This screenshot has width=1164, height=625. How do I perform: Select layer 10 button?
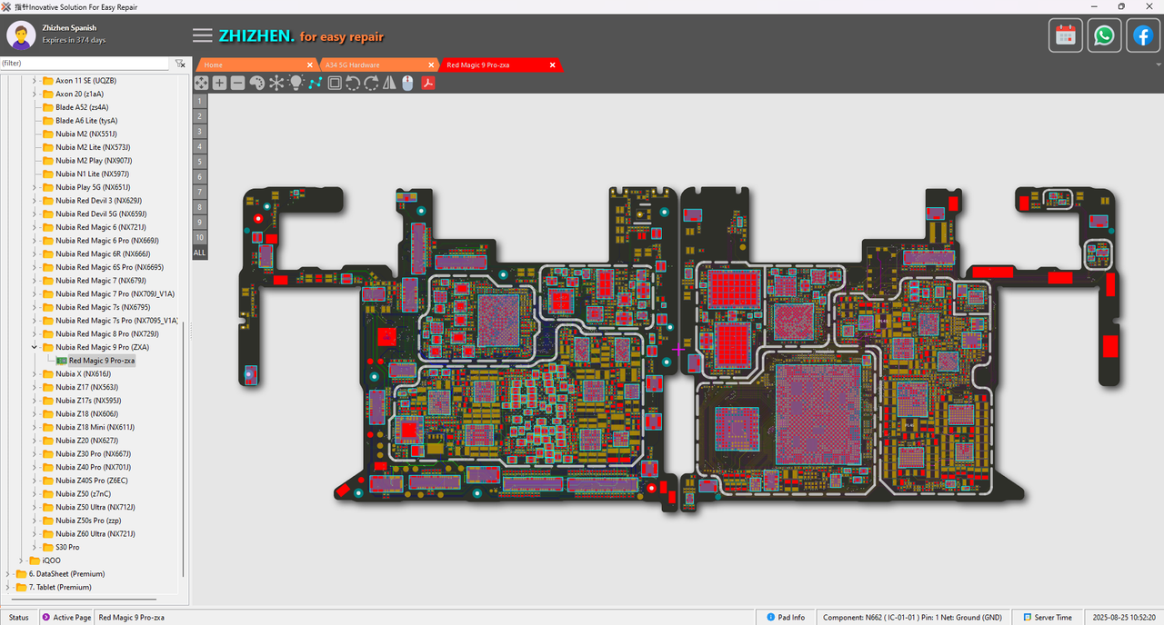(200, 237)
